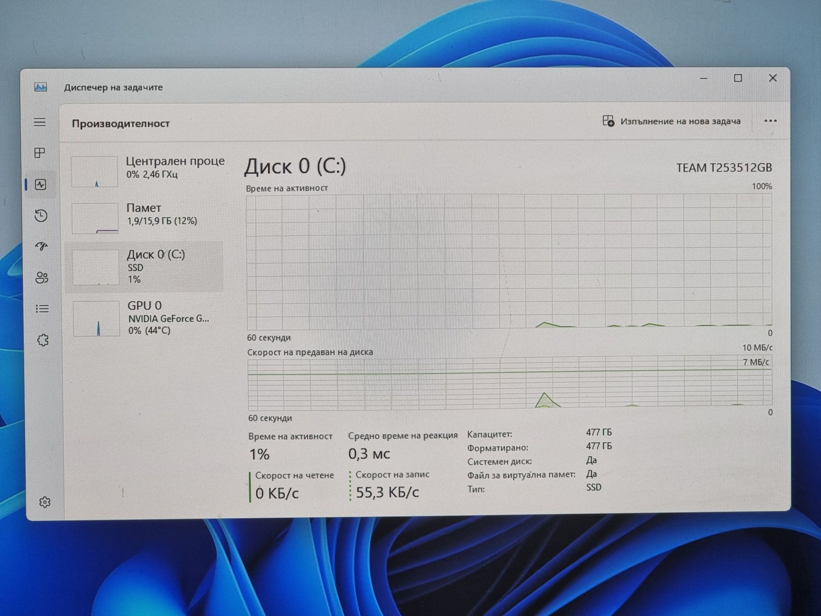Select the Performance page icon
This screenshot has width=821, height=616.
(41, 185)
